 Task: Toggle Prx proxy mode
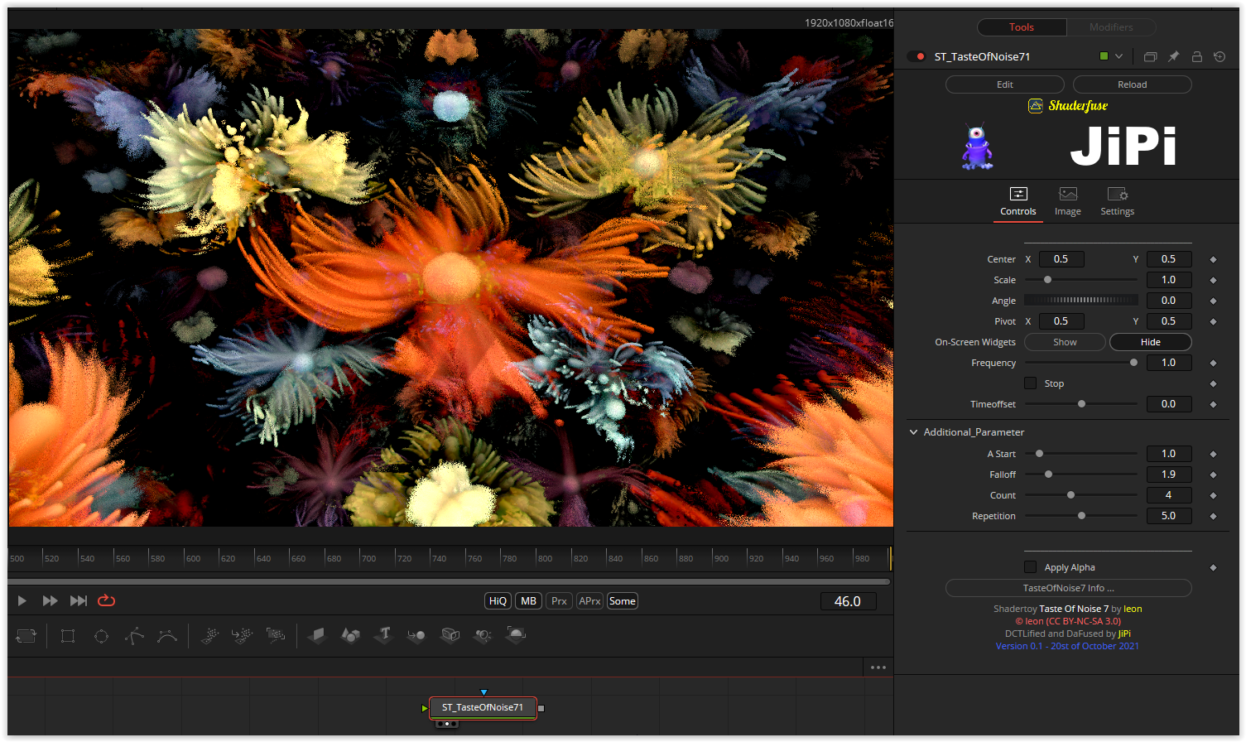tap(559, 601)
